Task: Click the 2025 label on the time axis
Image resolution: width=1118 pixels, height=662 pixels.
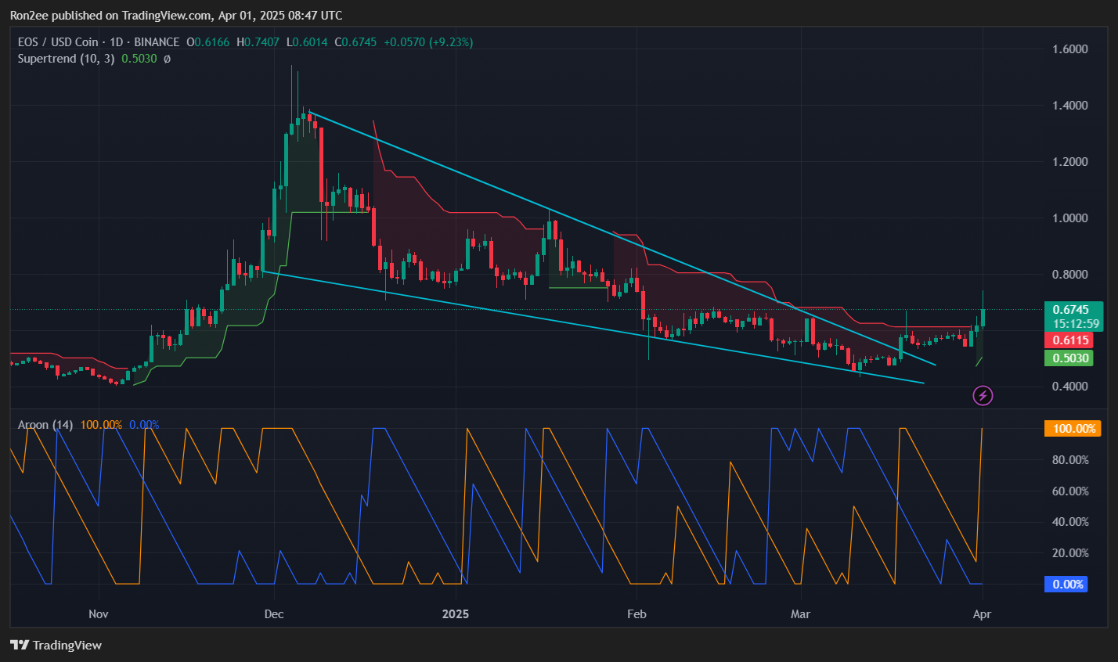Action: [456, 614]
